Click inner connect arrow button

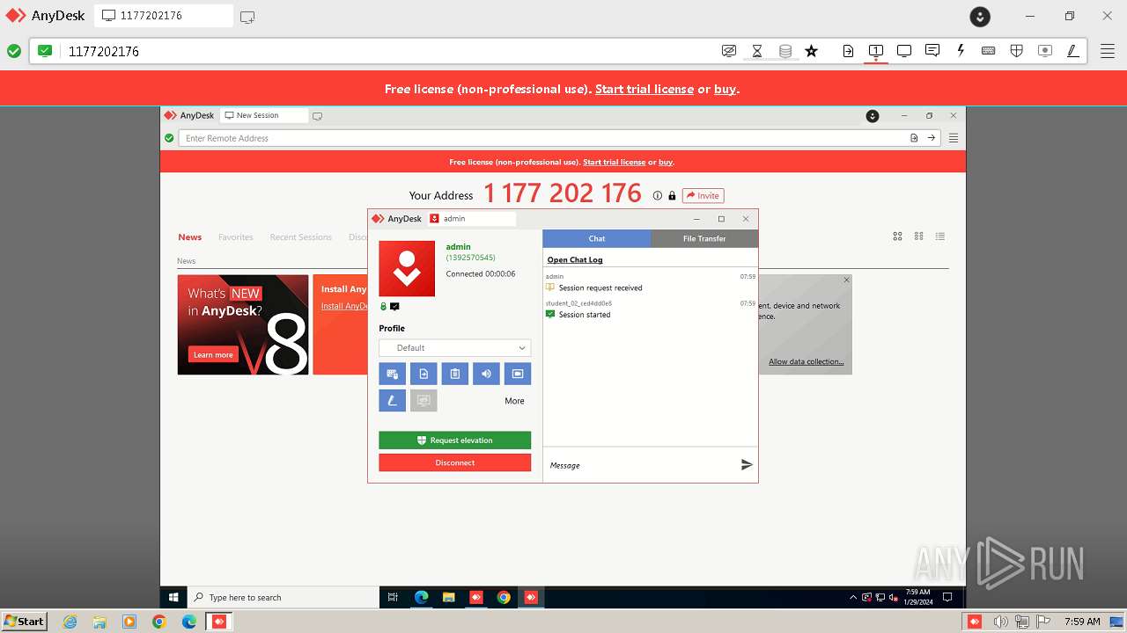pos(932,138)
